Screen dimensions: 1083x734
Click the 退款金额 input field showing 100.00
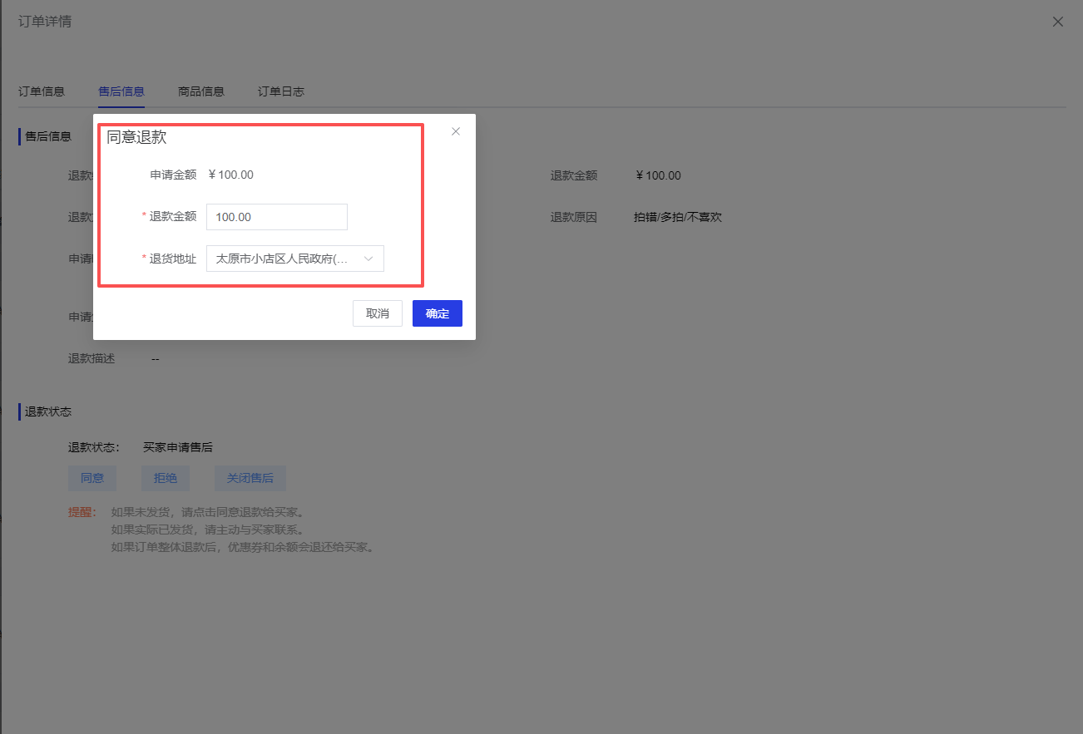276,217
